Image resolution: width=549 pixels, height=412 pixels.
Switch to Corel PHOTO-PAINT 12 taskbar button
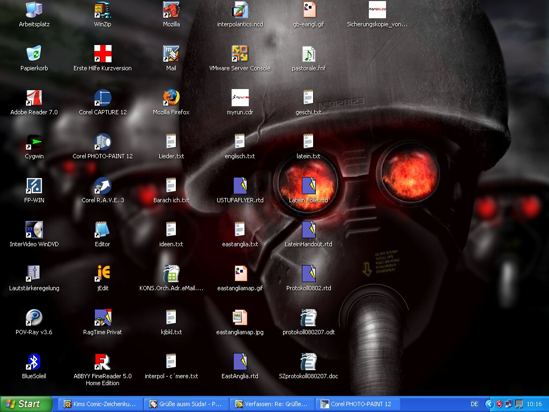pyautogui.click(x=357, y=404)
